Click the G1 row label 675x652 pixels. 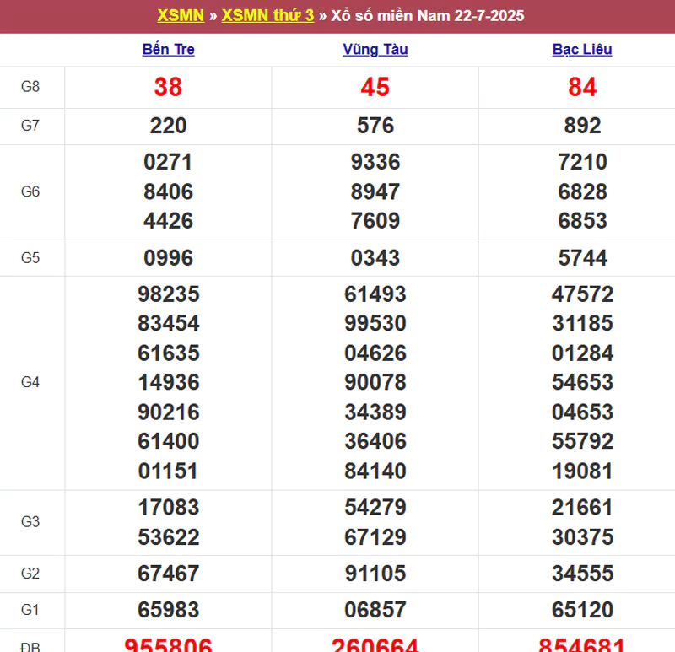[x=30, y=610]
